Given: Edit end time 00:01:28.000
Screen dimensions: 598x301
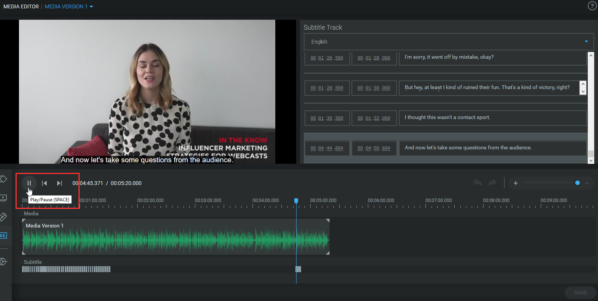Looking at the screenshot, I should pyautogui.click(x=374, y=58).
